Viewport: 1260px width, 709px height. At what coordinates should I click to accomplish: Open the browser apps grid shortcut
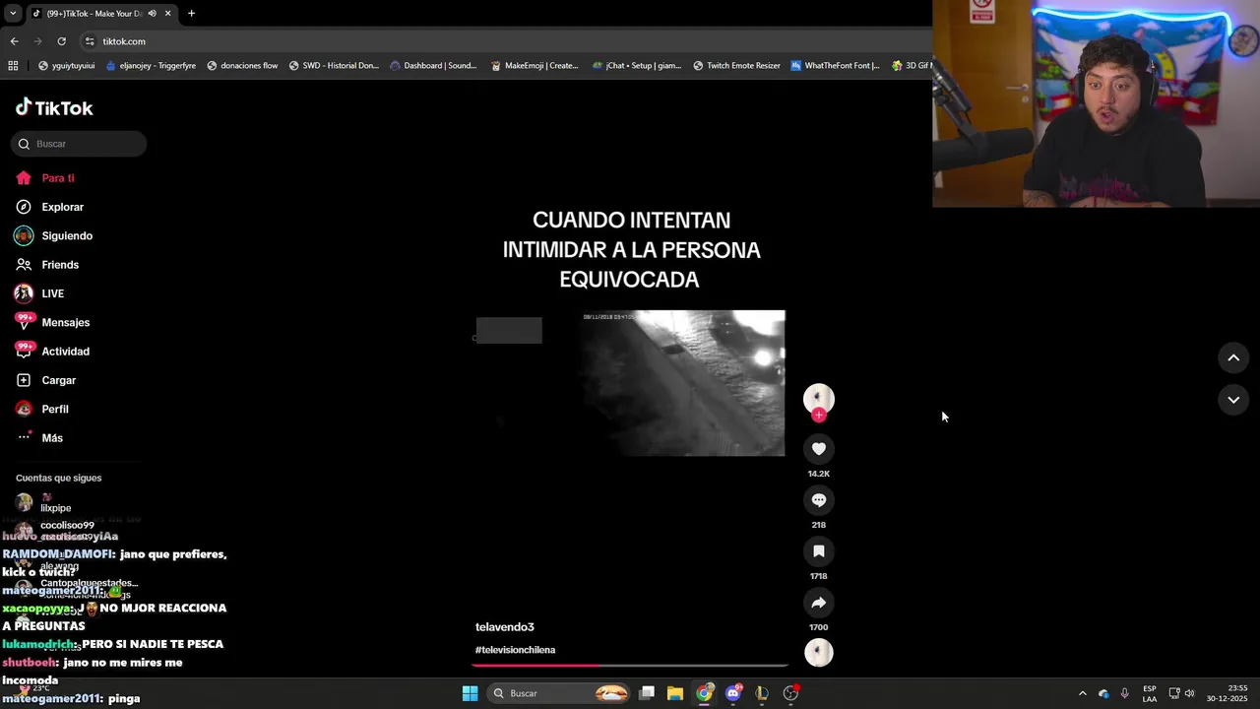click(13, 66)
